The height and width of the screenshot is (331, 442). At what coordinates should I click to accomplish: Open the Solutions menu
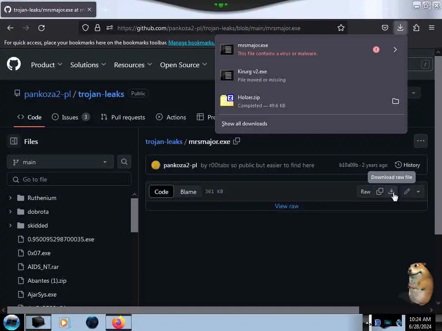88,65
